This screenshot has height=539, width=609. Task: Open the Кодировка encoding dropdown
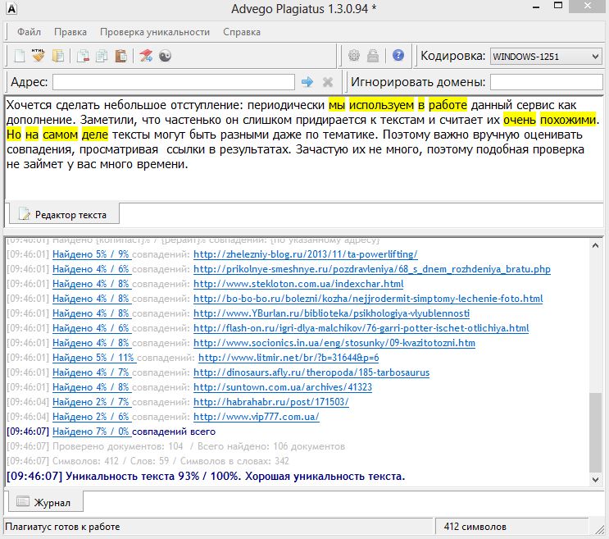(545, 57)
